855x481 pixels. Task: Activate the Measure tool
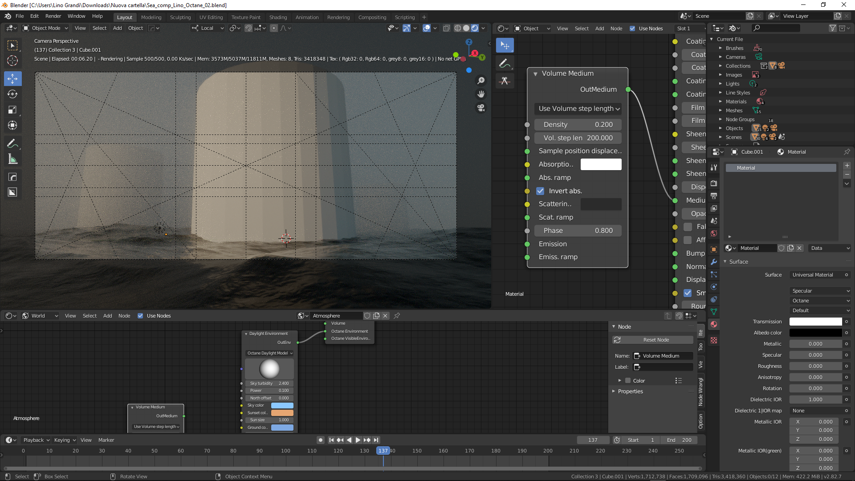(x=12, y=159)
